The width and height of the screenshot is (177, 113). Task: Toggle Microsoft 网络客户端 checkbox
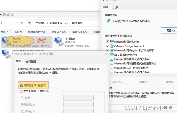[108, 41]
